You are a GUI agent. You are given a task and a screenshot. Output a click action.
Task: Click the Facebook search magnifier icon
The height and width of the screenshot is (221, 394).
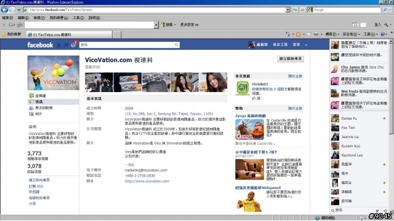(177, 45)
